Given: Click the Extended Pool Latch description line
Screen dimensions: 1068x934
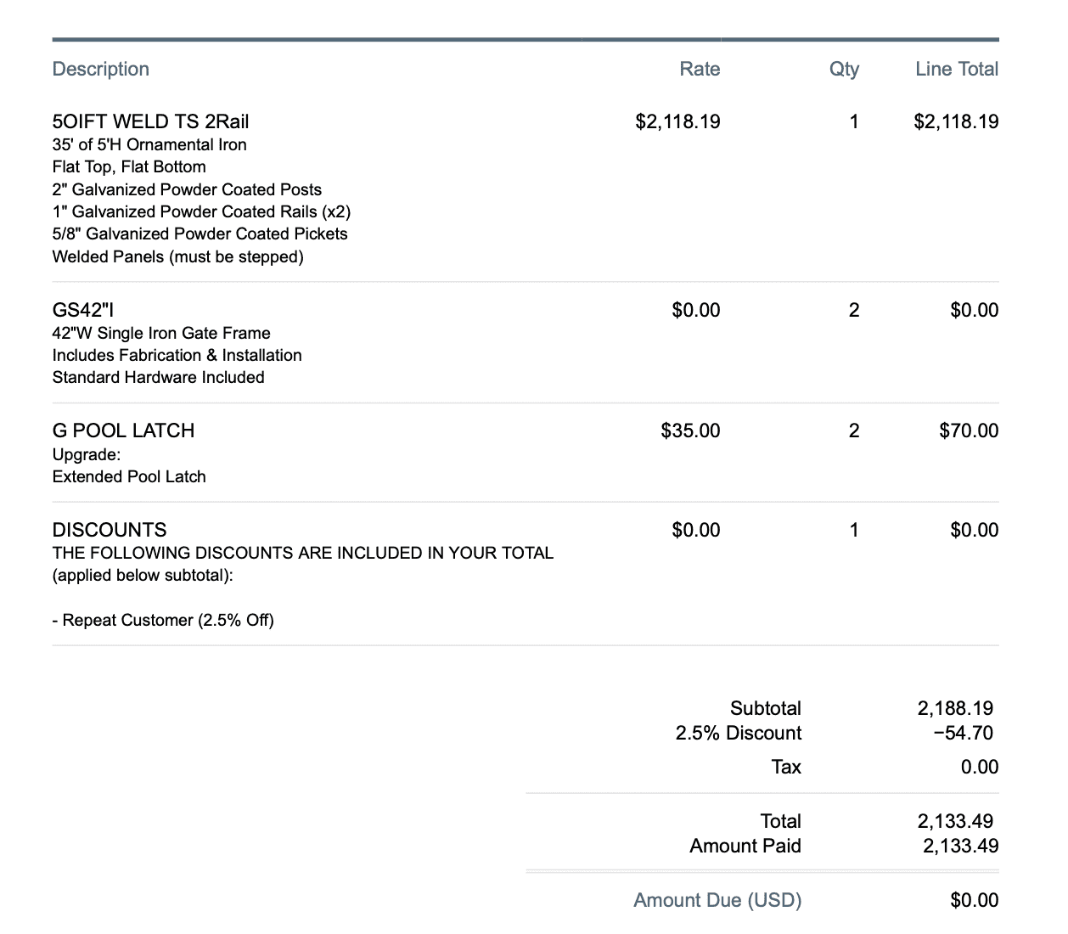Looking at the screenshot, I should coord(129,476).
